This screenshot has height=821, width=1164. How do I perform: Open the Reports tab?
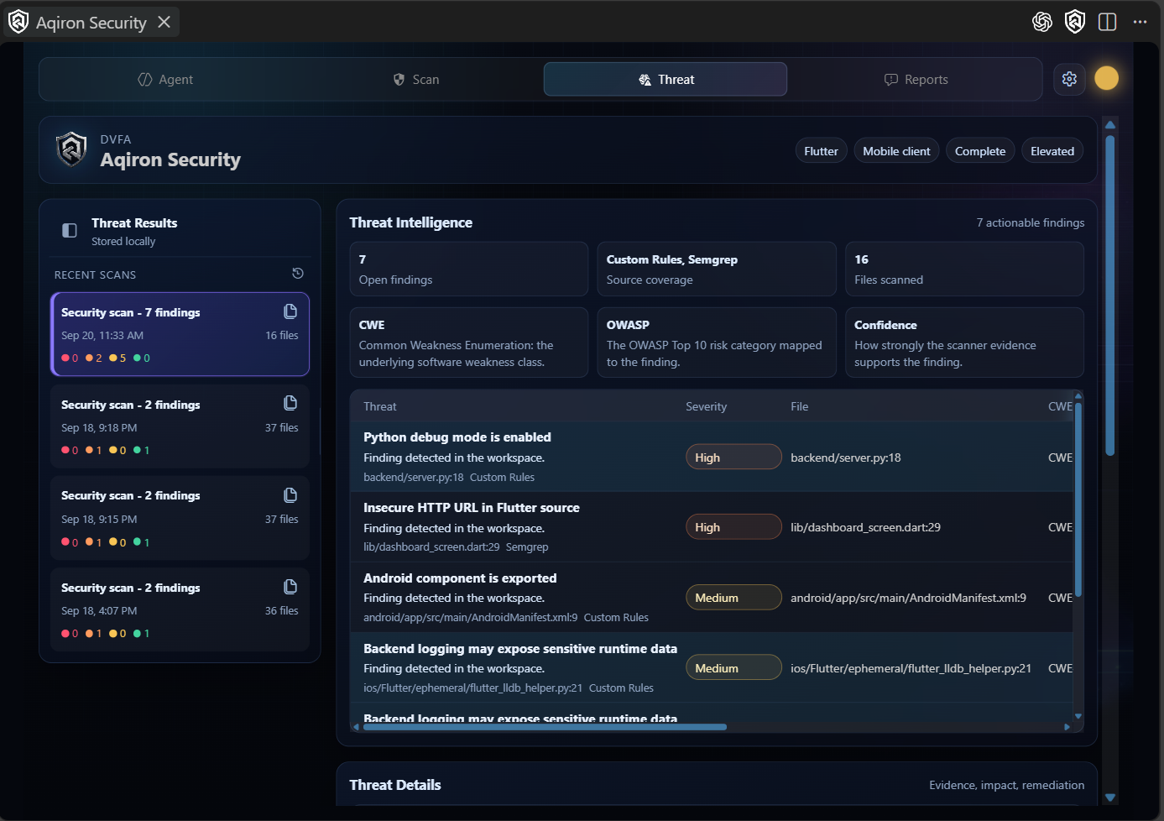pos(916,80)
